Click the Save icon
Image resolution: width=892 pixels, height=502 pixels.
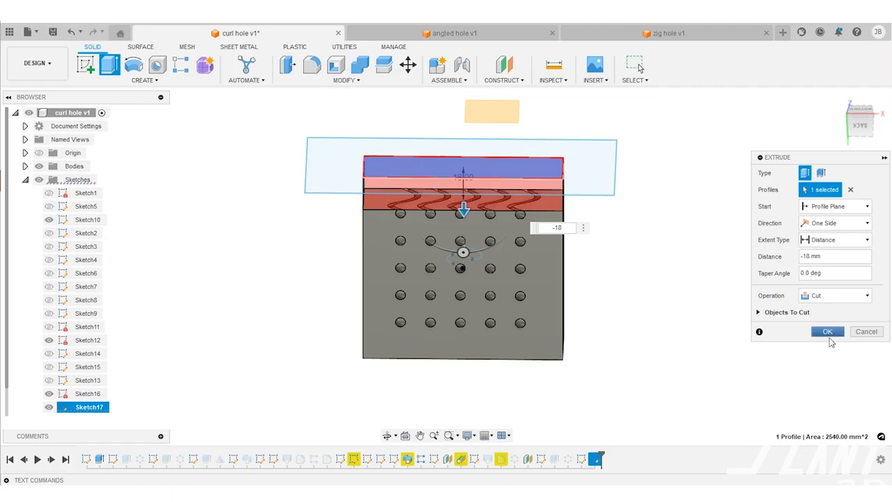[53, 32]
